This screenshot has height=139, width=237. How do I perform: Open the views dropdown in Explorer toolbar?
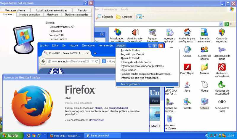pos(140,17)
